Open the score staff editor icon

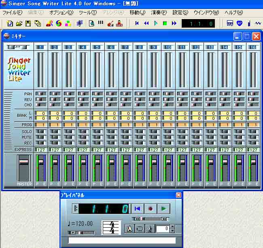pyautogui.click(x=80, y=24)
